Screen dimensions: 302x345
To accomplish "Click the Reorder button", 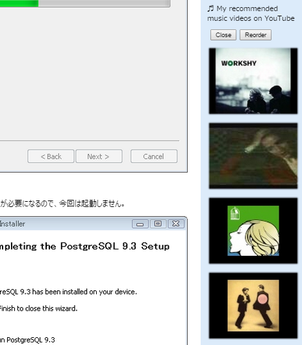I will [255, 35].
